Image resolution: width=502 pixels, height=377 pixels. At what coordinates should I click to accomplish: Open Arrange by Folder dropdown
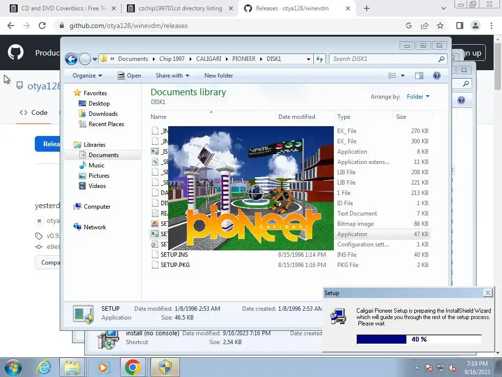[x=418, y=97]
